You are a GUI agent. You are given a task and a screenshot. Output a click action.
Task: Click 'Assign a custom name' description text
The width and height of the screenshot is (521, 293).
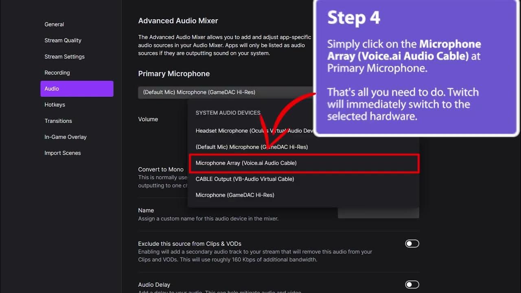(x=208, y=219)
